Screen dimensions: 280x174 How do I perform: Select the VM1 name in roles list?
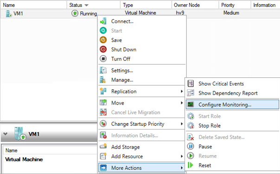pos(18,13)
